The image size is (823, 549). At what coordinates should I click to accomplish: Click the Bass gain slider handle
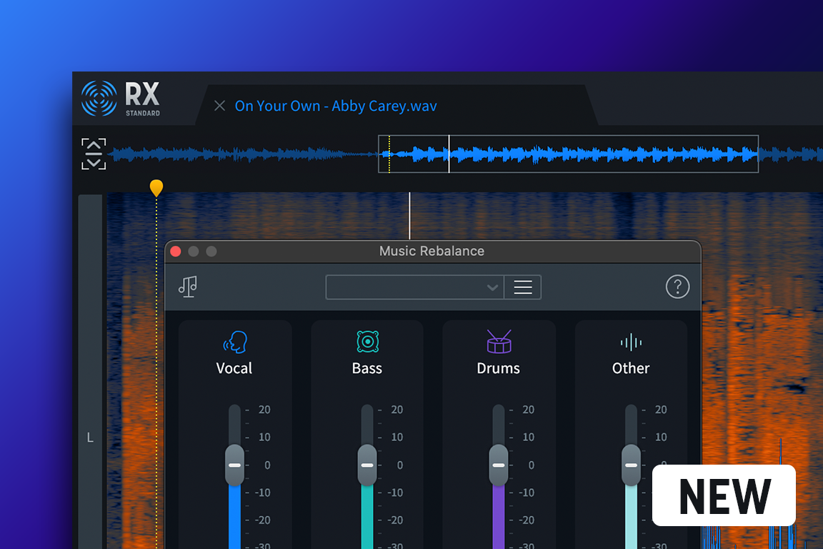pyautogui.click(x=367, y=465)
